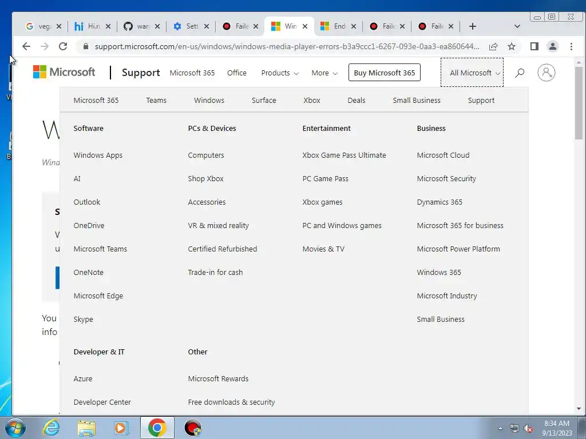Bookmark this page with the star icon
The height and width of the screenshot is (439, 586).
coord(512,46)
